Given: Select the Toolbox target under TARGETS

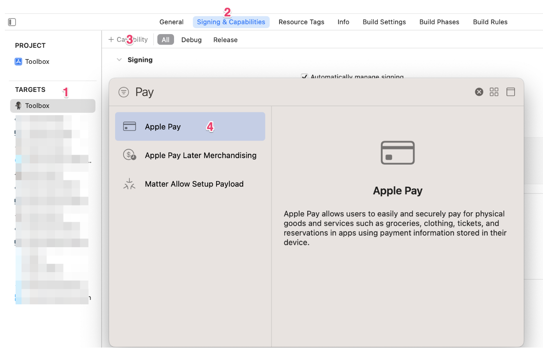Looking at the screenshot, I should click(x=53, y=106).
